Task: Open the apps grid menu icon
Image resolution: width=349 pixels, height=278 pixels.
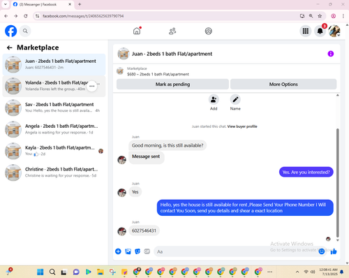Action: [x=306, y=31]
